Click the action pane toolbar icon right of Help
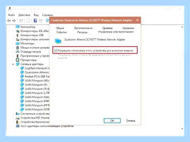Screen dimensions: 190x142 click(x=41, y=21)
